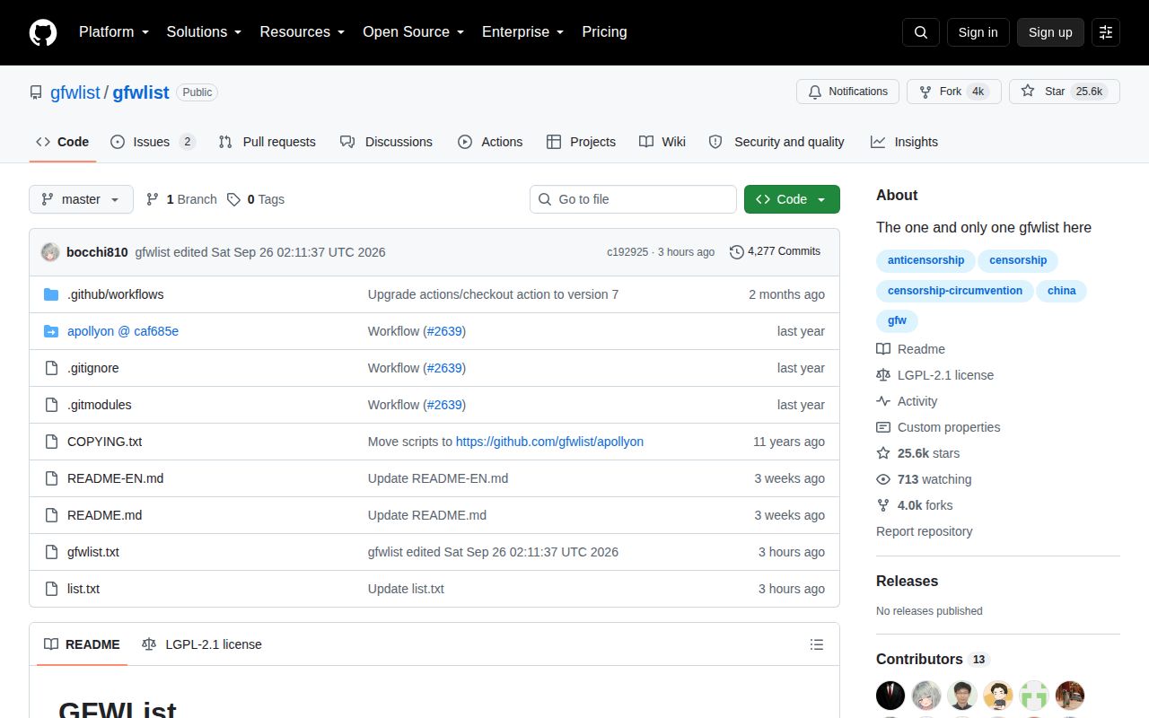The width and height of the screenshot is (1149, 718).
Task: Open the COPYING.txt file
Action: coord(104,442)
